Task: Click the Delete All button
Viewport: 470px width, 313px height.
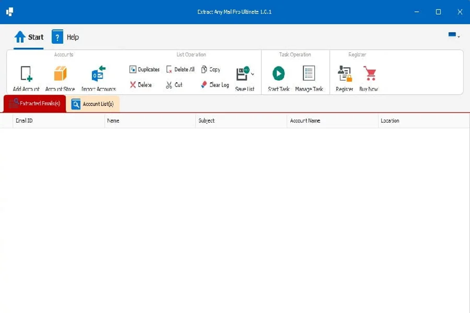Action: 181,69
